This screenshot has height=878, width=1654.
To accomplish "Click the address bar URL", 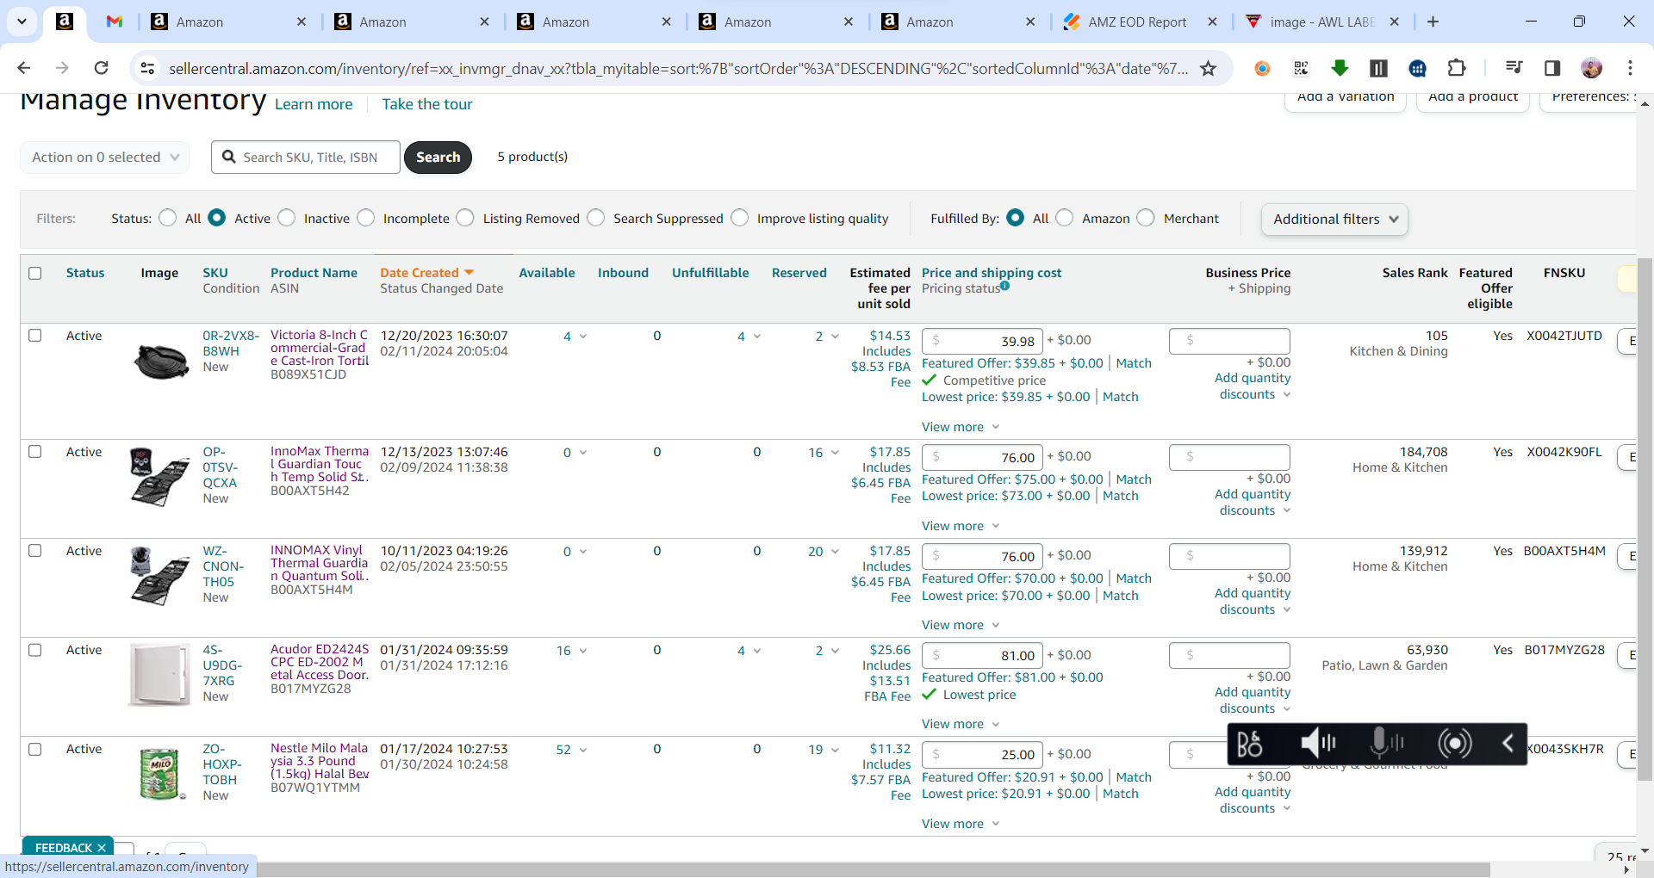I will [678, 68].
